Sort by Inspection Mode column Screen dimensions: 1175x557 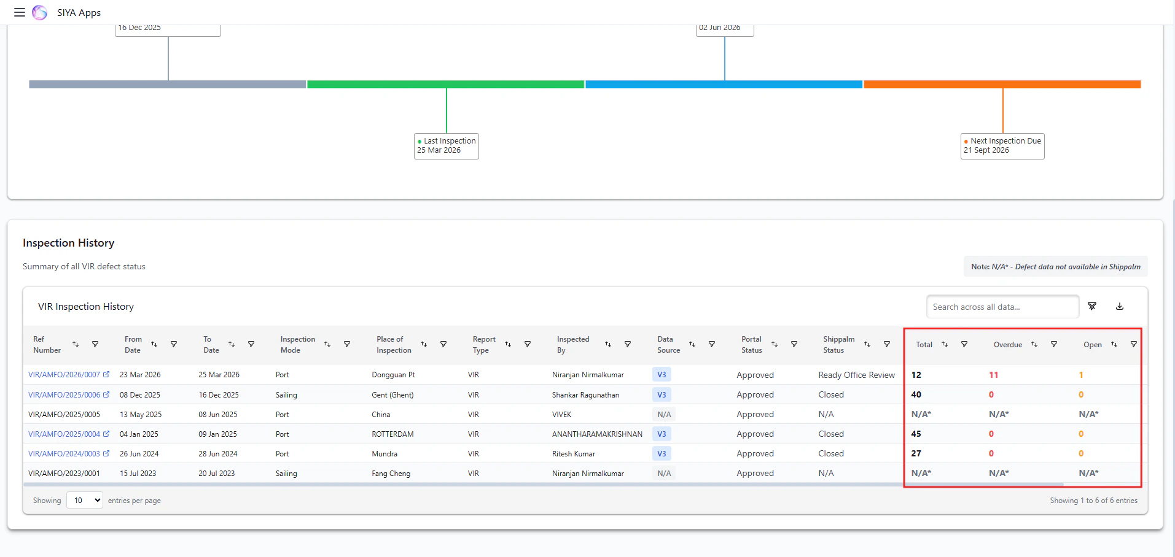click(327, 344)
